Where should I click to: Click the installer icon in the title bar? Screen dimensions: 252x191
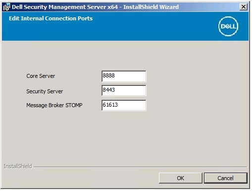pos(6,7)
